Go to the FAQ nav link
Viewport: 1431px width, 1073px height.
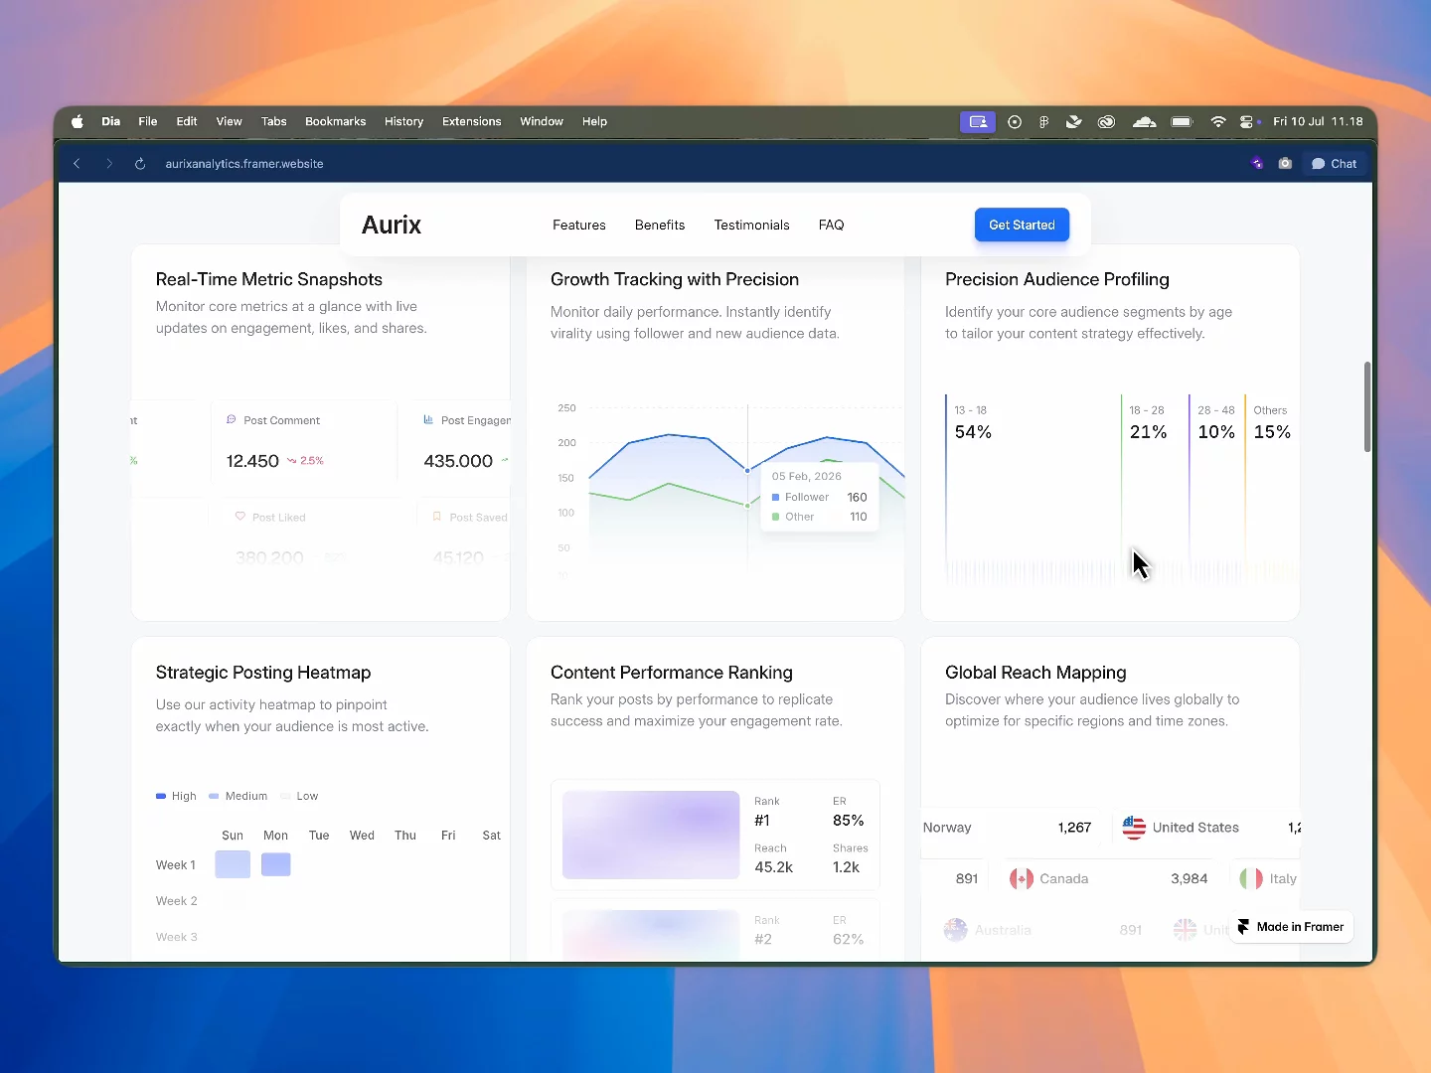coord(832,226)
